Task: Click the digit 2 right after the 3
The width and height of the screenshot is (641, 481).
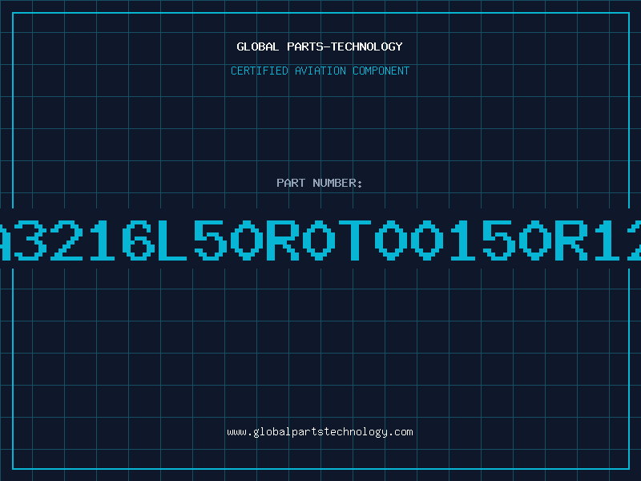Action: click(x=67, y=240)
